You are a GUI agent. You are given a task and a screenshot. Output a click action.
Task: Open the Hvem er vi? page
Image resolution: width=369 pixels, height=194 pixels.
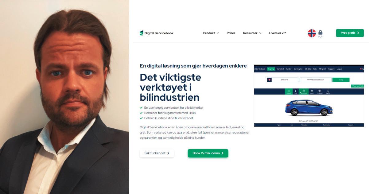278,33
